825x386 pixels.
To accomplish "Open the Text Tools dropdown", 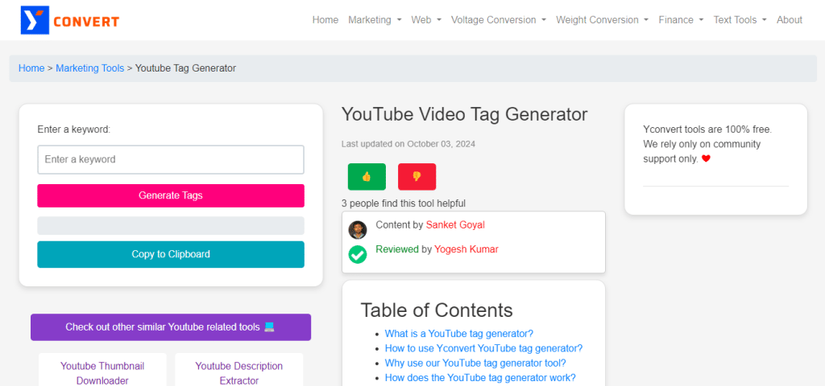I will tap(740, 20).
